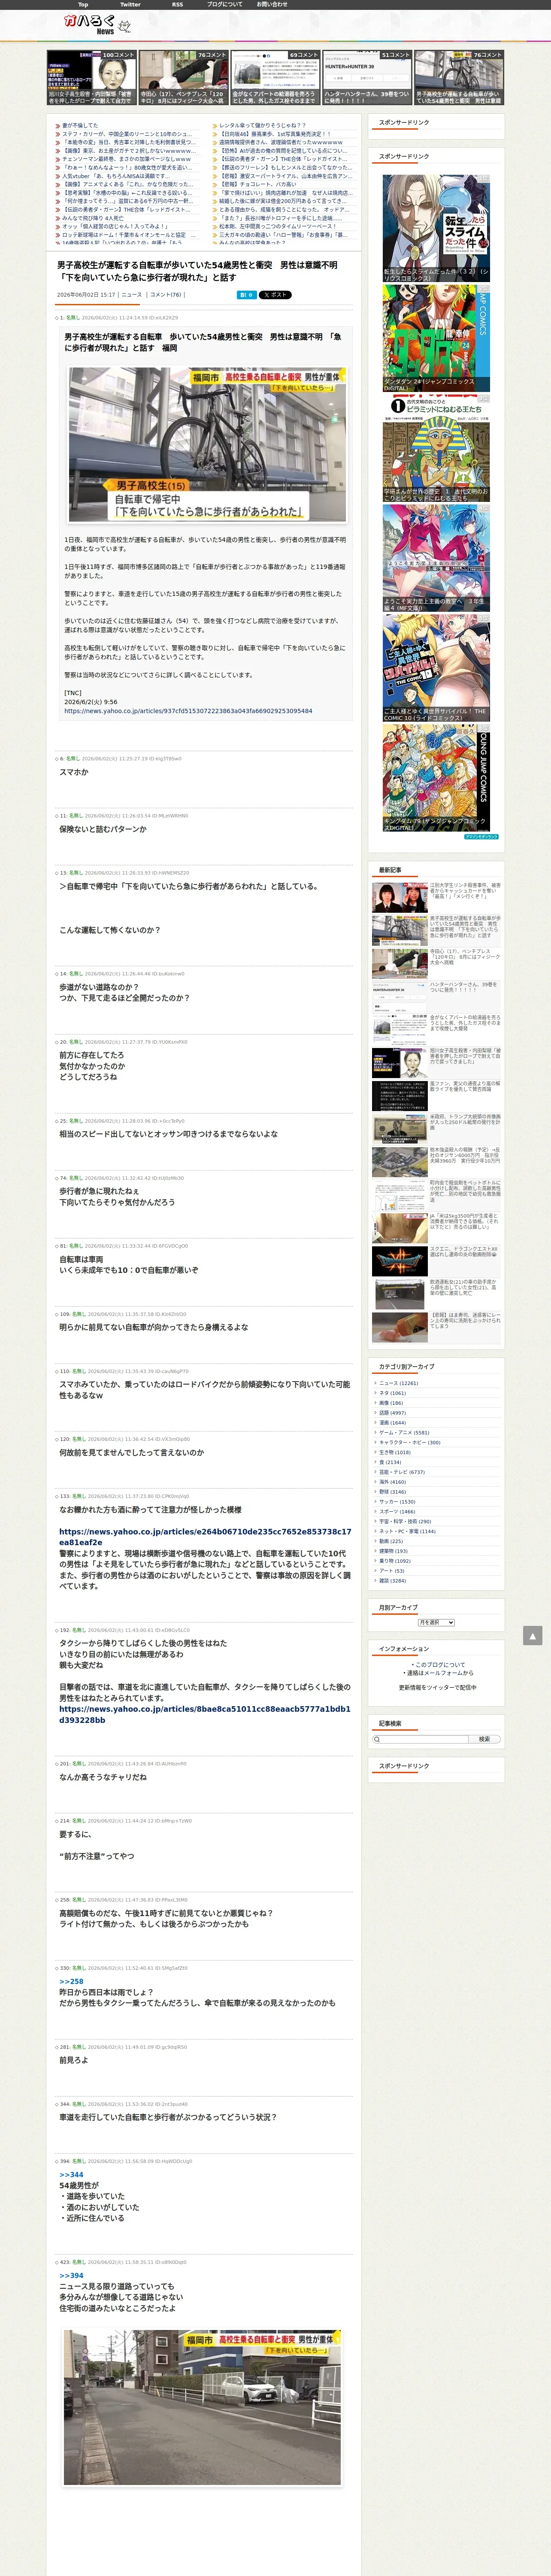Click the >>258 reply anchor link
551x2576 pixels.
pos(71,1981)
